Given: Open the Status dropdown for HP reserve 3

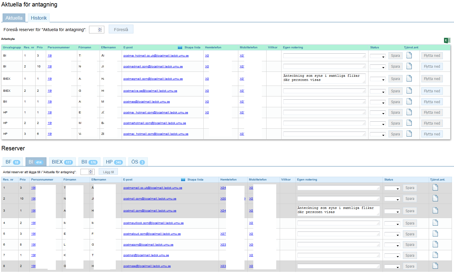Looking at the screenshot, I should tap(378, 135).
